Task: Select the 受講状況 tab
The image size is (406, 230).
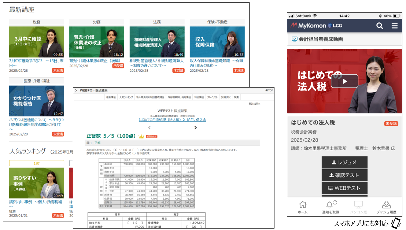Action: (x=226, y=97)
